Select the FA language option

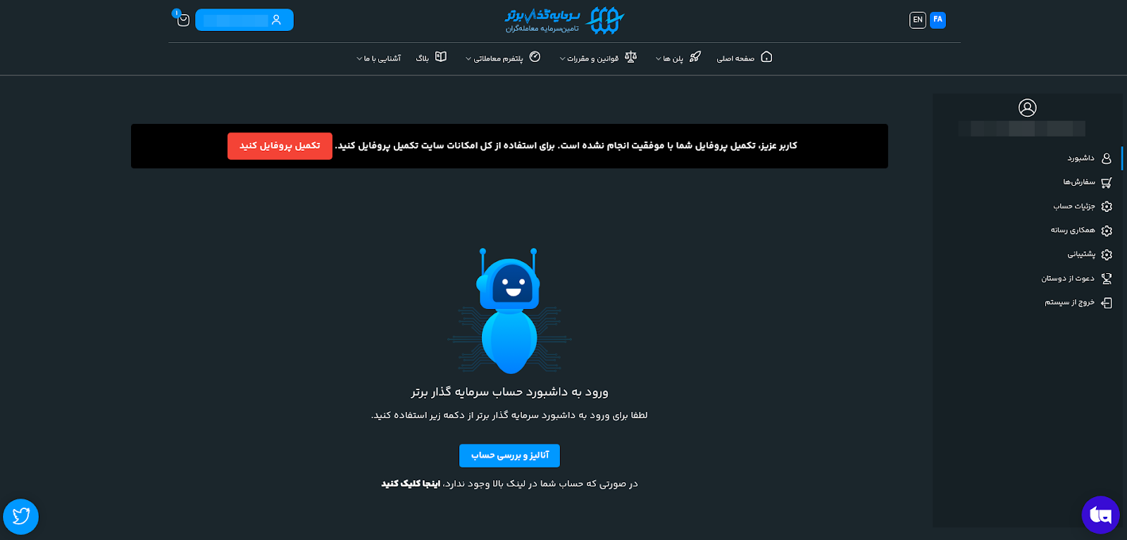[x=938, y=20]
